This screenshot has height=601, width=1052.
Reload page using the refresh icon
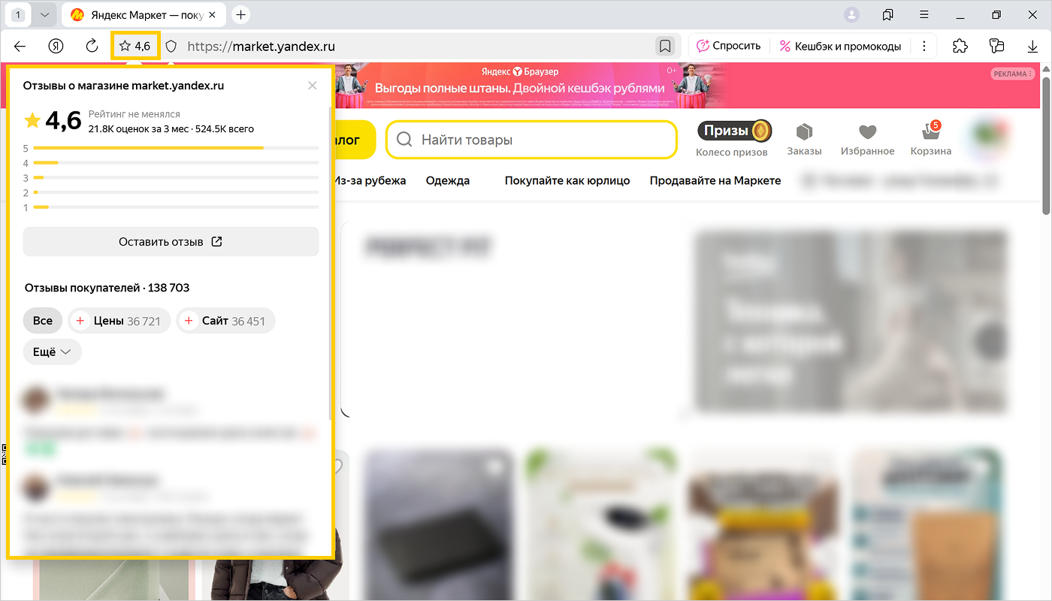pyautogui.click(x=92, y=47)
